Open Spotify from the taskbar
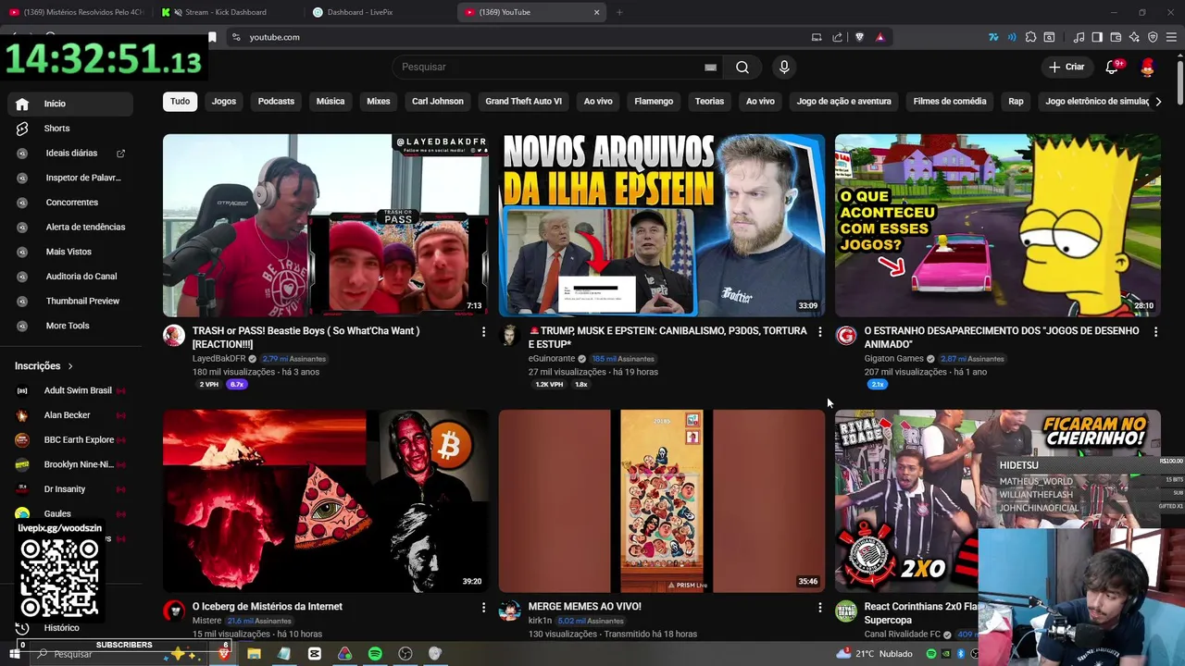Viewport: 1185px width, 666px height. (x=375, y=654)
